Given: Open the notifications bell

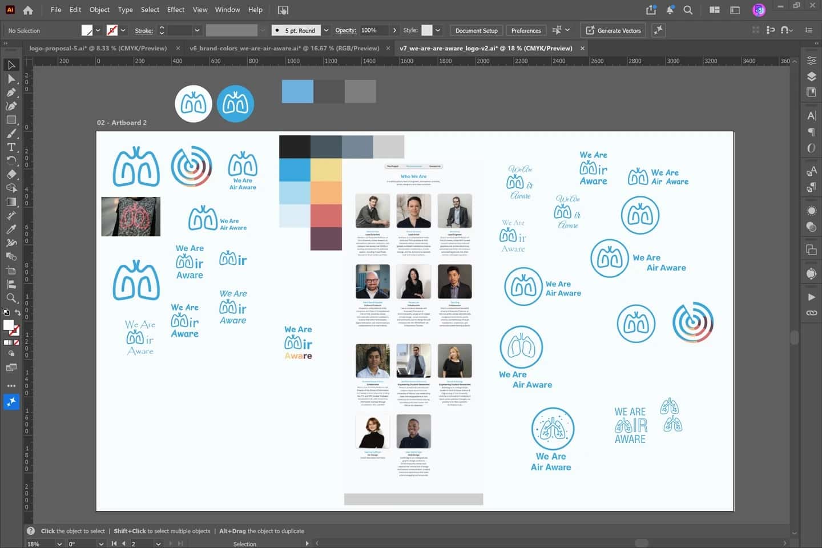Looking at the screenshot, I should 670,10.
